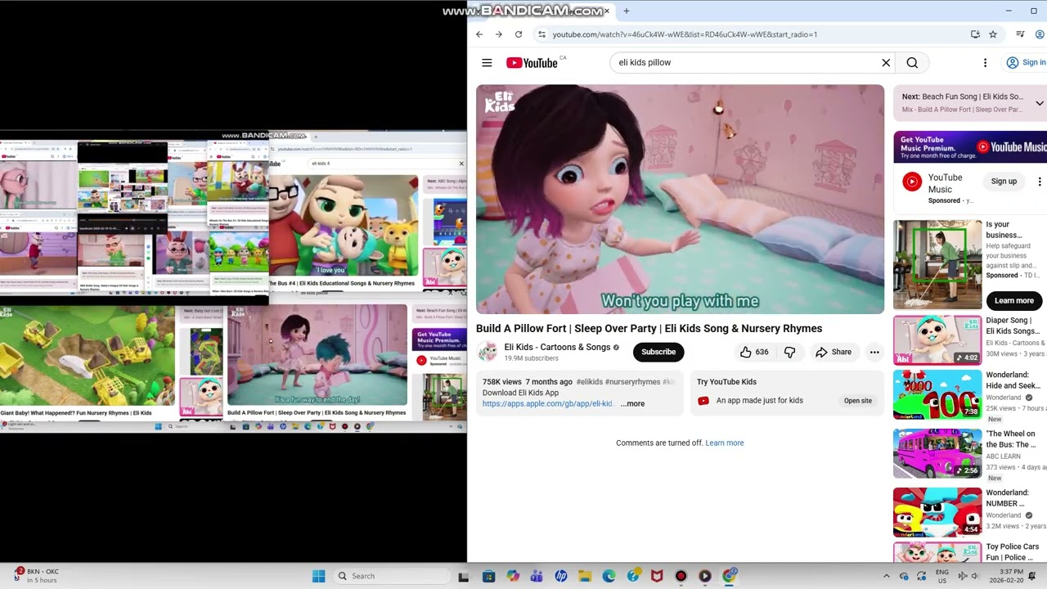
Task: Open the ENG US language switcher
Action: (942, 576)
